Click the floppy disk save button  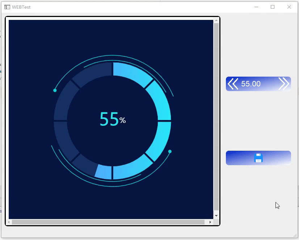258,158
